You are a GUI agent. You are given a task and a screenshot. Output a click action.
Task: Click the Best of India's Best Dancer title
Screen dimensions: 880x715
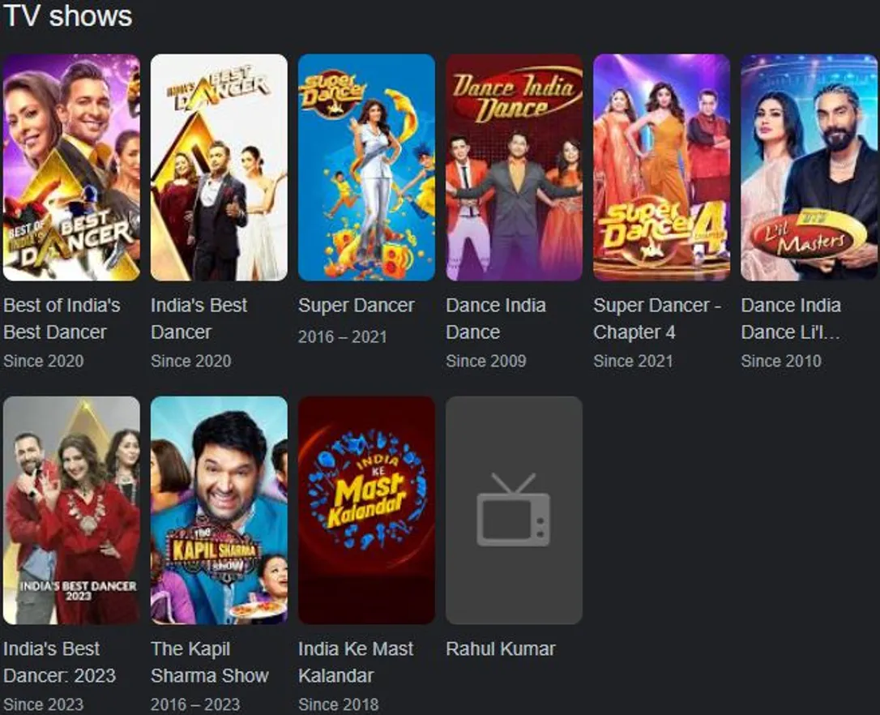pos(62,319)
